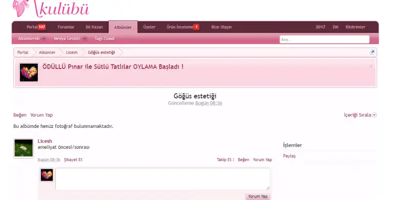Screen dimensions: 410x200
Task: Click Paylaş under İşlemler
Action: click(289, 156)
